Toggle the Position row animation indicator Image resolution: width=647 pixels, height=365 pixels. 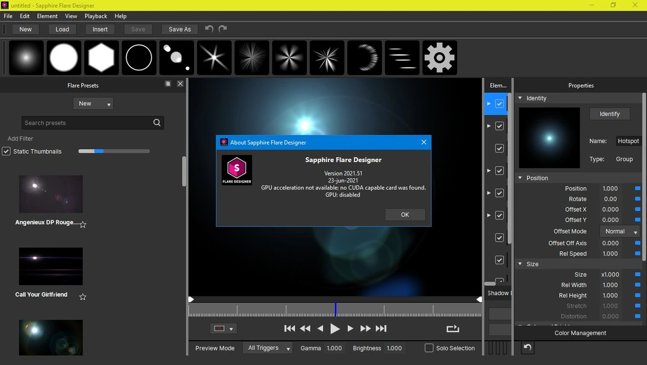[x=638, y=188]
